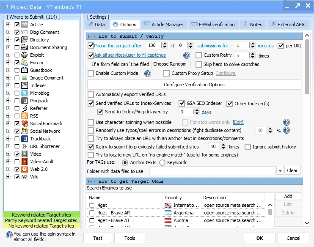Click the RSS feed icon

tap(25, 116)
